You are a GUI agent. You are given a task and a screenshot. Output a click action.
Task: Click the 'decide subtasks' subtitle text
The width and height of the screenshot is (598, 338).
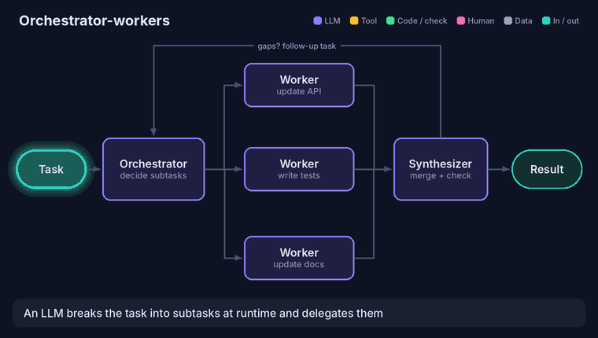(153, 175)
